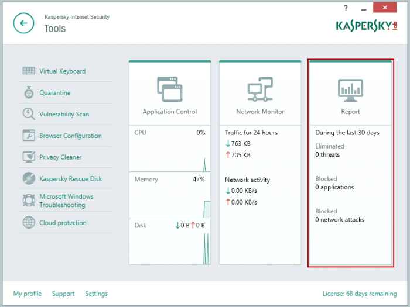Click the Report chart monitor icon
The width and height of the screenshot is (410, 307).
(x=350, y=90)
